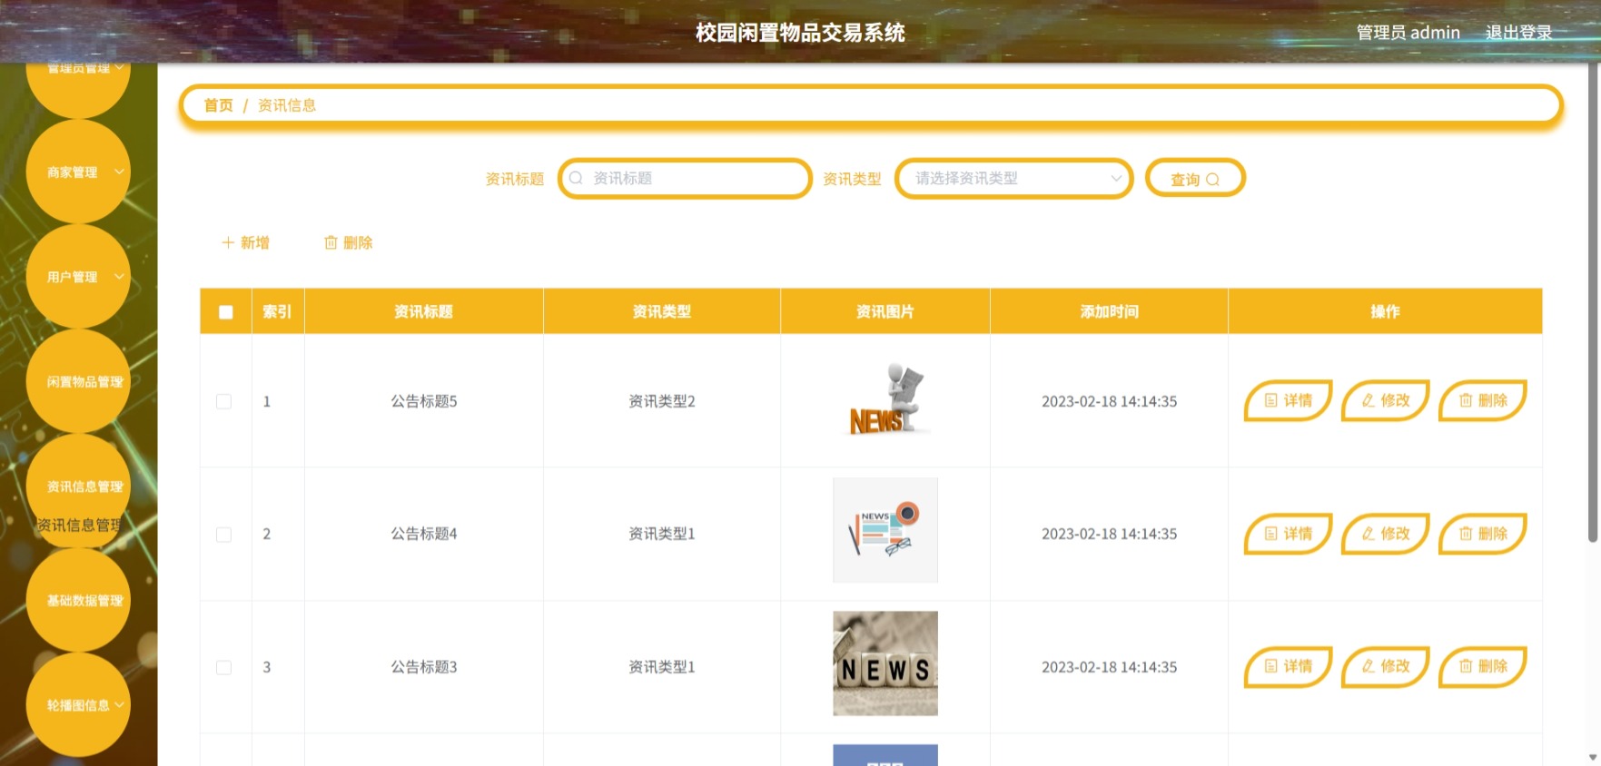Click the 查询 search button
This screenshot has width=1601, height=766.
pyautogui.click(x=1195, y=178)
